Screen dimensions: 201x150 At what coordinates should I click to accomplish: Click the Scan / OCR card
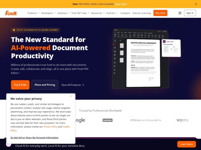pyautogui.click(x=171, y=48)
